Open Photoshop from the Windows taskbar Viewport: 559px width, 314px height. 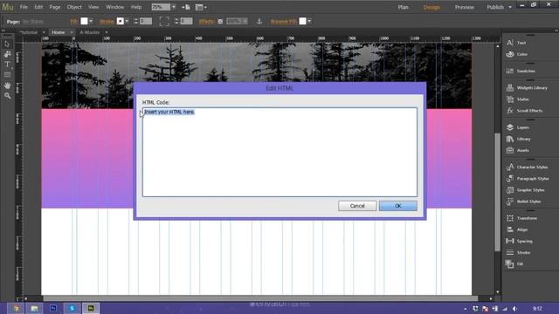pos(53,308)
